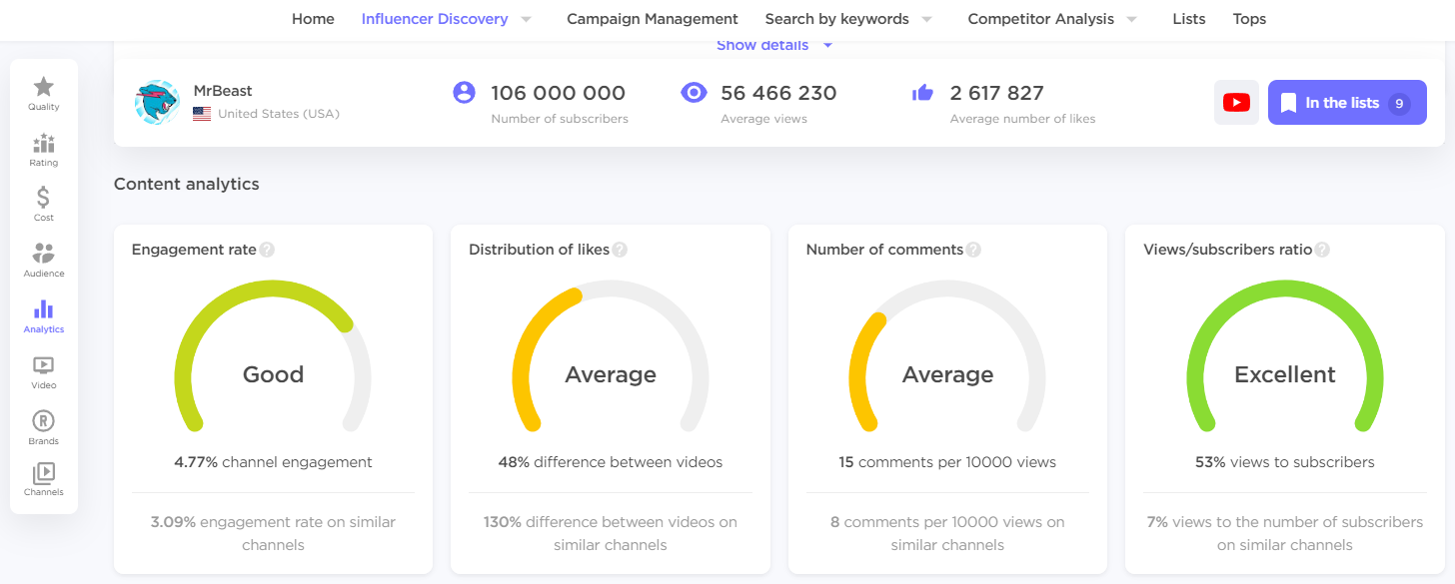Screen dimensions: 1455x584
Task: Open the In the lists button
Action: point(1347,103)
